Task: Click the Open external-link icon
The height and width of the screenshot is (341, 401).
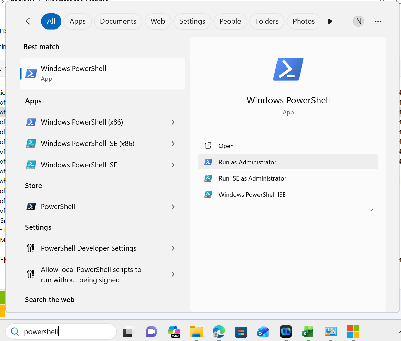Action: 208,146
